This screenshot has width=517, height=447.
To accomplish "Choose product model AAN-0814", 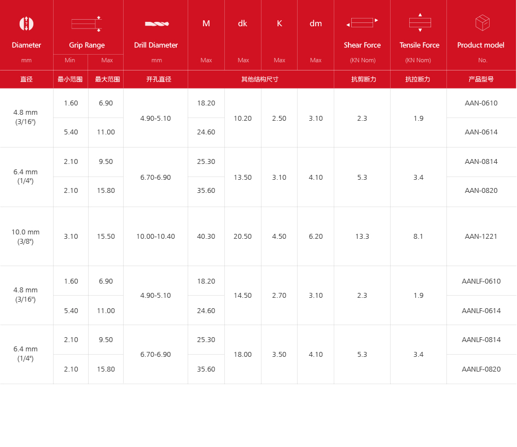I will click(481, 162).
